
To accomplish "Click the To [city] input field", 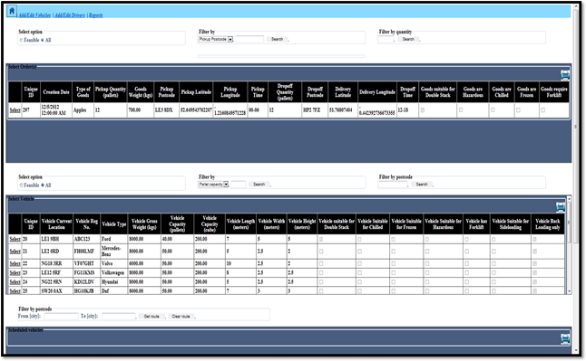I will (119, 317).
